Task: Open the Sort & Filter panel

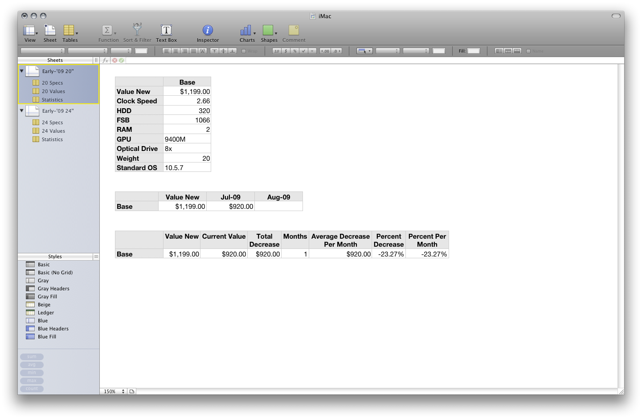Action: point(137,33)
